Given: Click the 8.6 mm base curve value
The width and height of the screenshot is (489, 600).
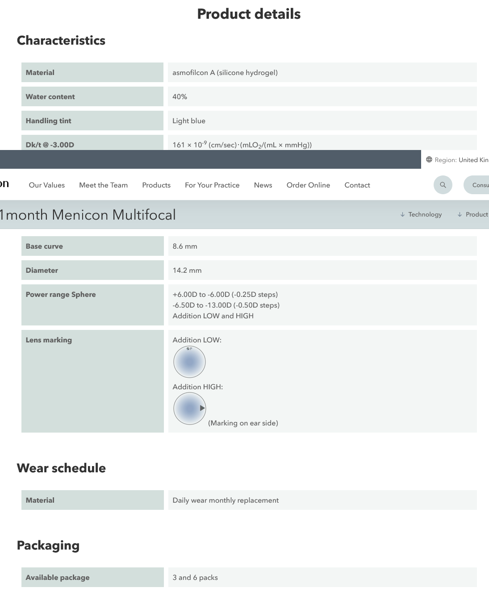Looking at the screenshot, I should 185,246.
